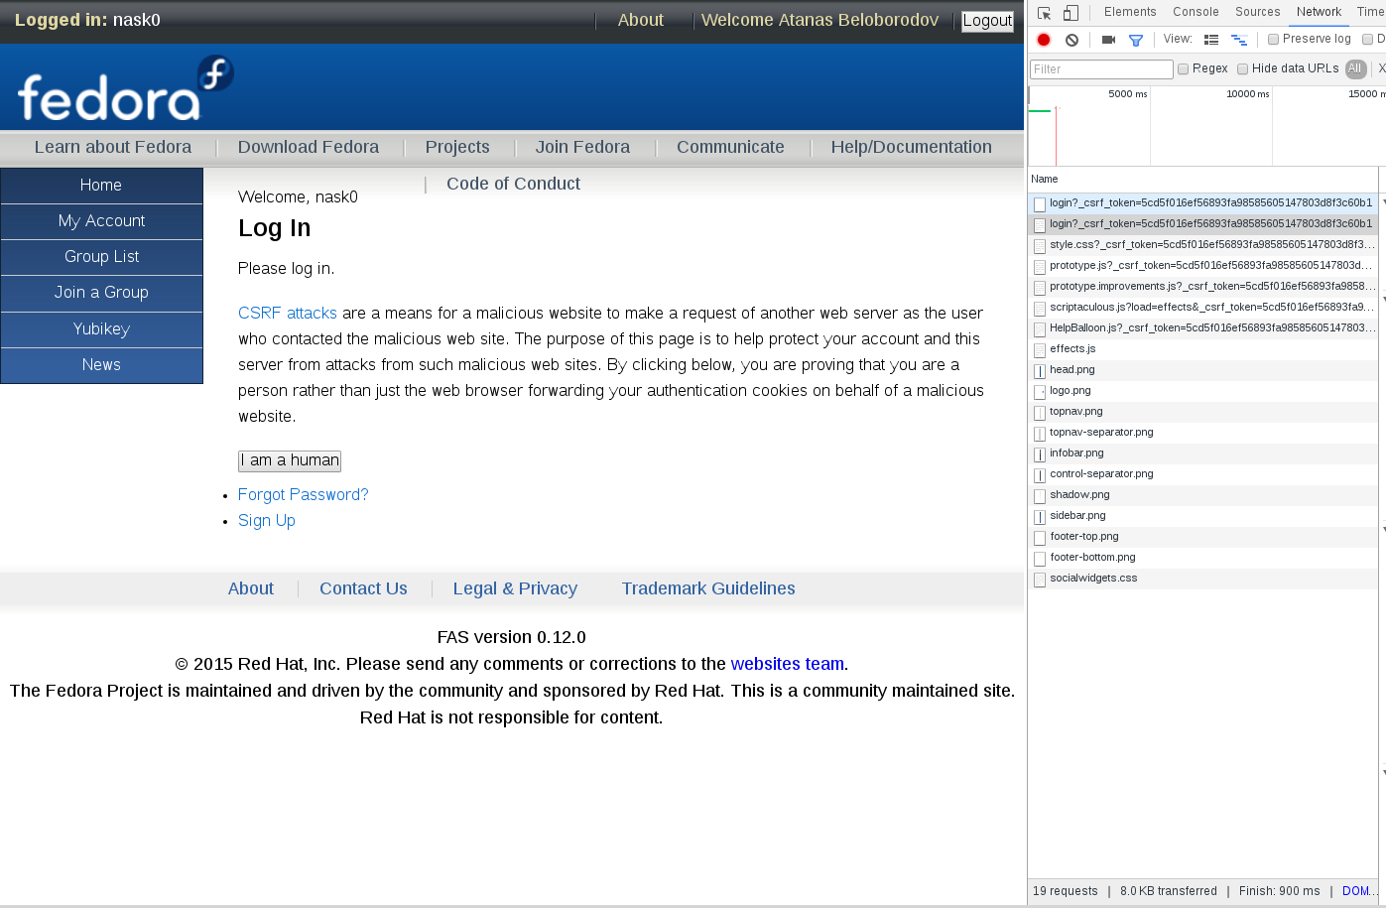This screenshot has height=908, width=1386.
Task: Open the Sources tab
Action: click(1258, 12)
